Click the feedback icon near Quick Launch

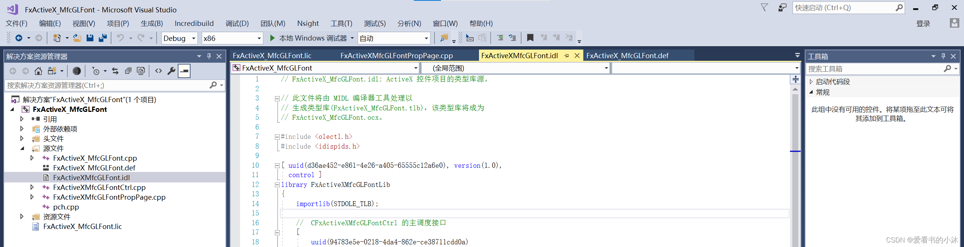tap(782, 8)
